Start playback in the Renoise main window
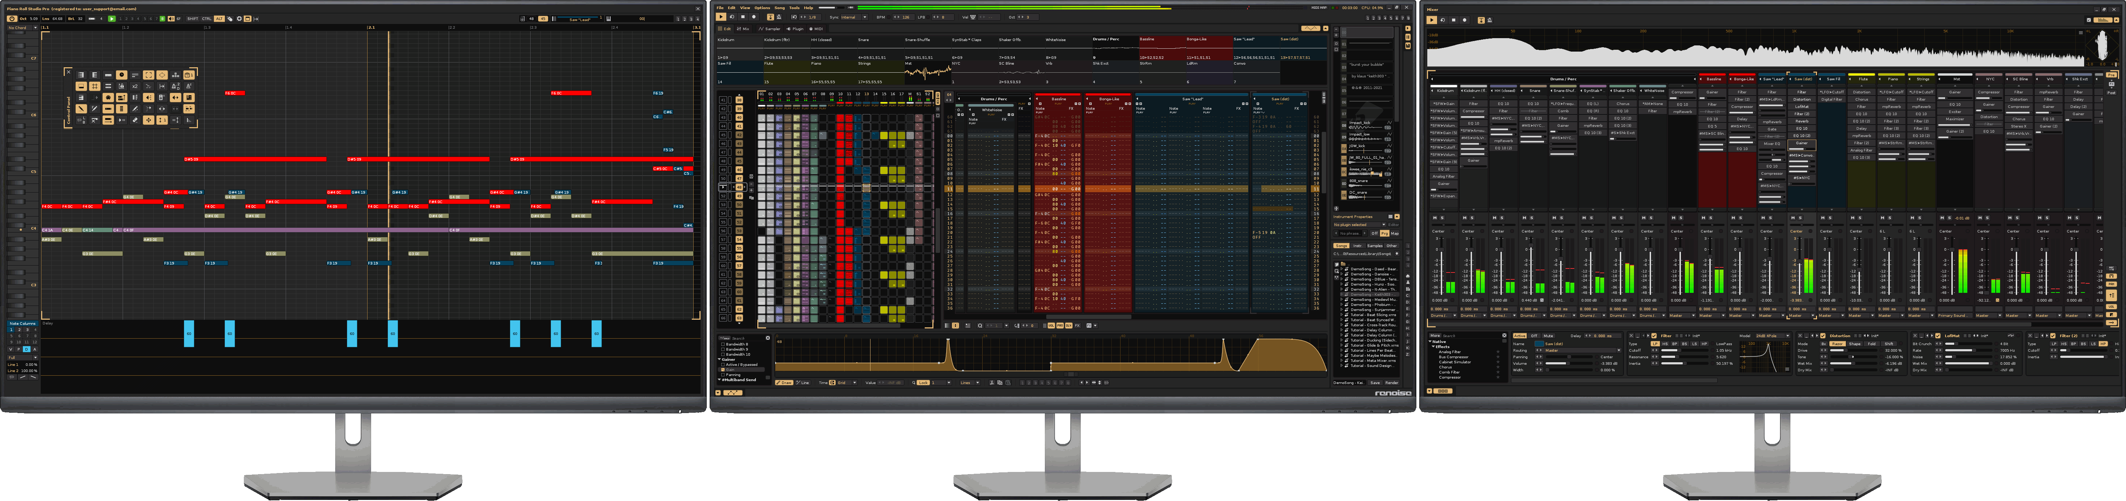2126x501 pixels. pos(721,16)
